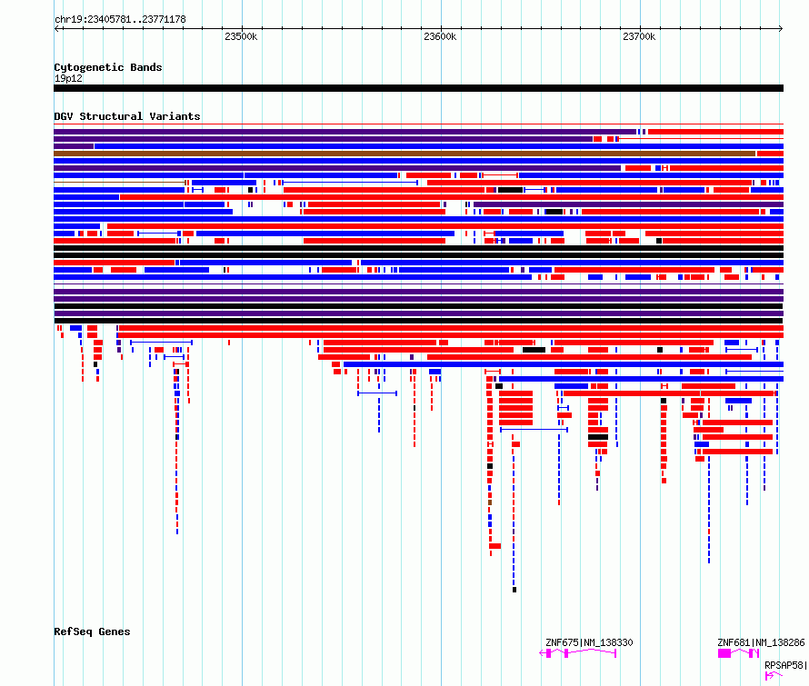Click the Cytogenetic Bands track title
Image resolution: width=809 pixels, height=686 pixels.
click(108, 67)
